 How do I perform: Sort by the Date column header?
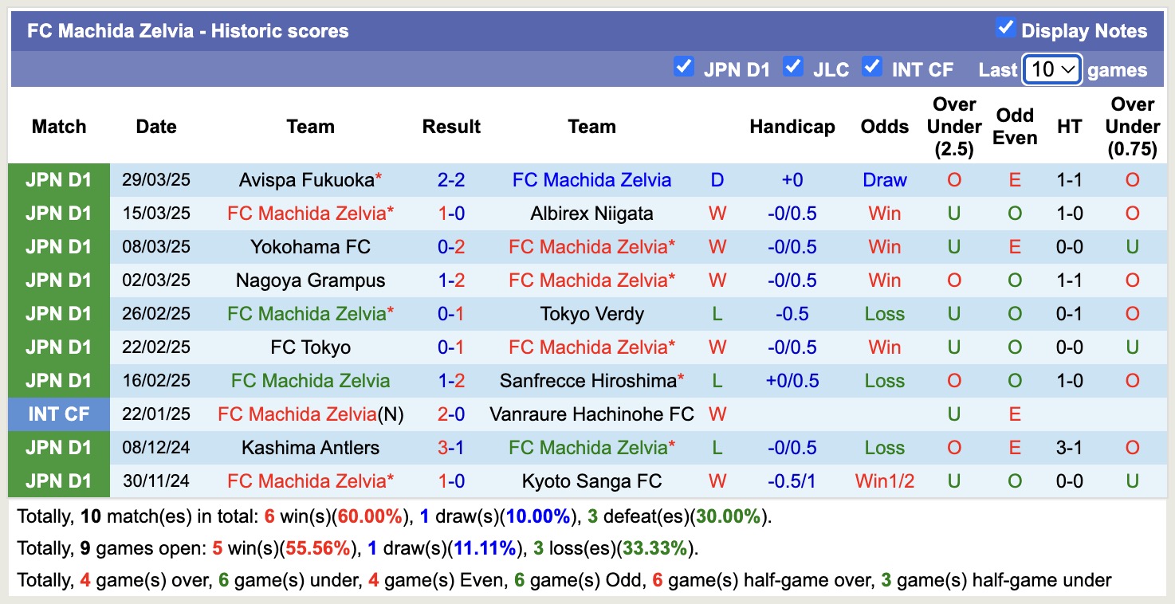pos(155,126)
